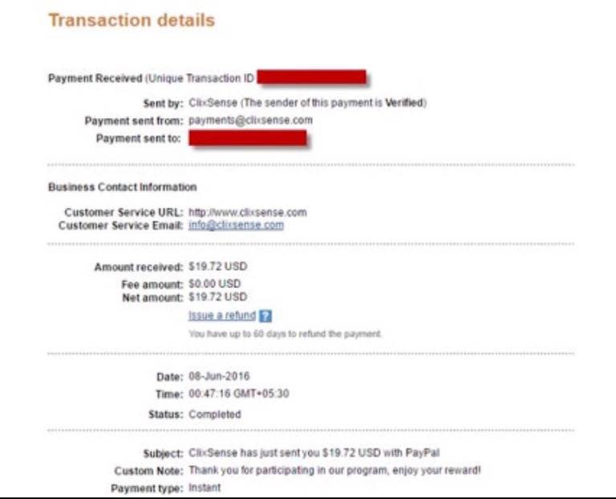The image size is (616, 499).
Task: Click the Completed status text
Action: [x=215, y=415]
